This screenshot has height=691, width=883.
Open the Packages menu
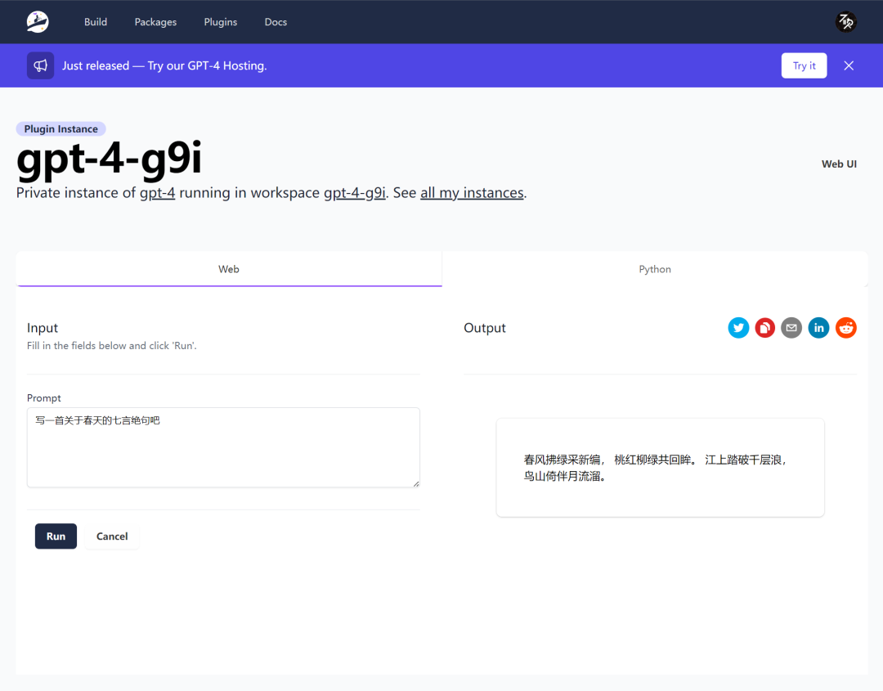(x=155, y=22)
